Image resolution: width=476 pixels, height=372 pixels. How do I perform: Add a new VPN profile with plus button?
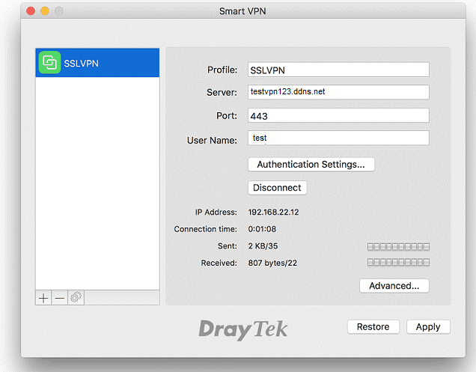pyautogui.click(x=43, y=298)
